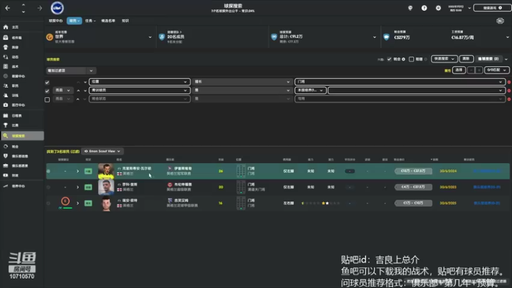Click the view icon below the continue button

point(500,21)
